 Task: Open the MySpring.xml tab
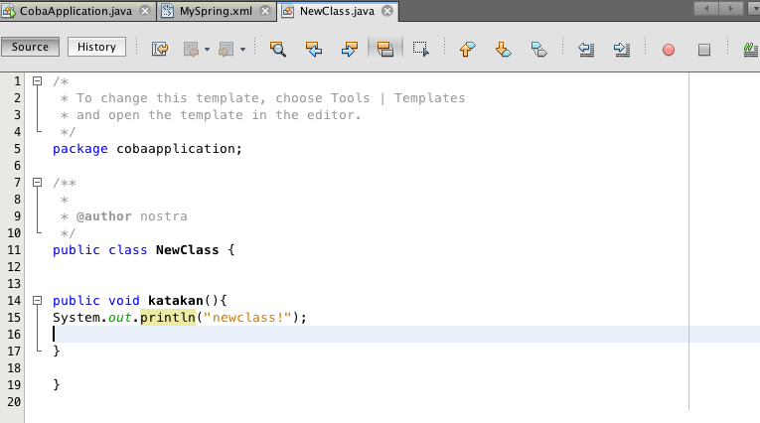tap(216, 11)
